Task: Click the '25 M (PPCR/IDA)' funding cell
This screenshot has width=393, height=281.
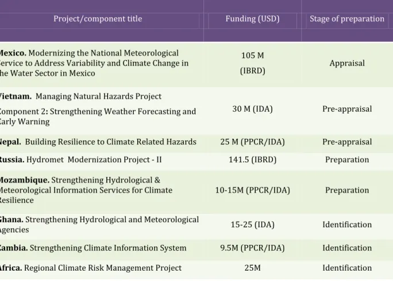Action: 252,142
